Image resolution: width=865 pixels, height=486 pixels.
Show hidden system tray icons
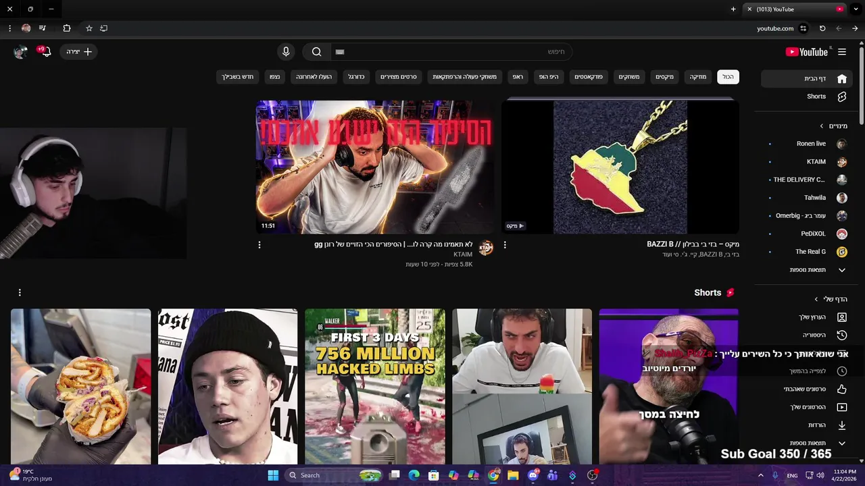click(x=761, y=475)
